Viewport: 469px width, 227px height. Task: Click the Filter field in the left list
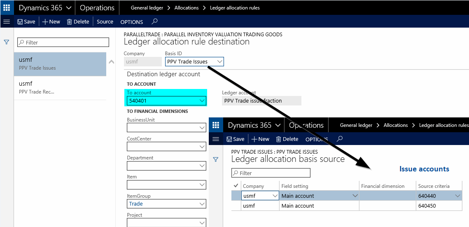[63, 42]
